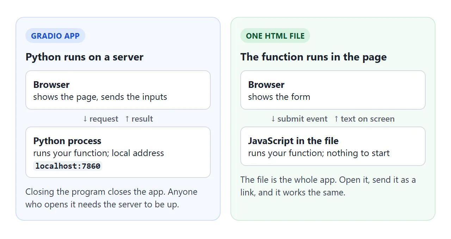451x239 pixels.
Task: Click the 'JavaScript in the file' title
Action: (x=293, y=141)
